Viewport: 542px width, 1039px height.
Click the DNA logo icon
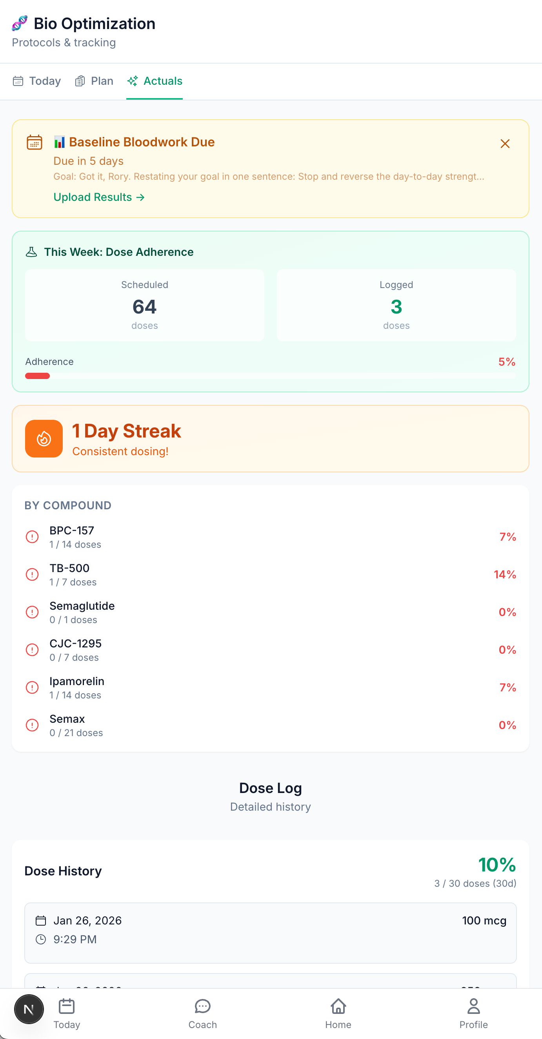click(19, 24)
